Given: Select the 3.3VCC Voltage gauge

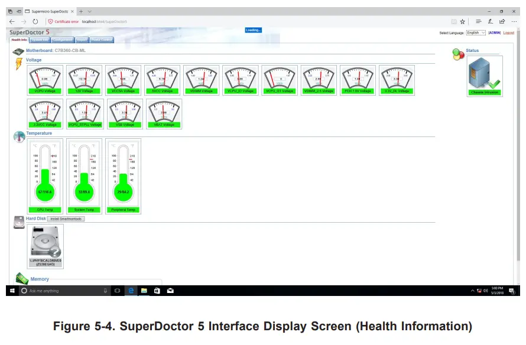Looking at the screenshot, I should tap(45, 114).
